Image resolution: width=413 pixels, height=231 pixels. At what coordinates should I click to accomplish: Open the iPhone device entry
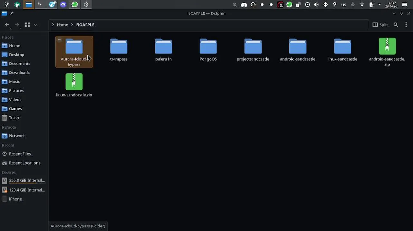tap(24, 199)
